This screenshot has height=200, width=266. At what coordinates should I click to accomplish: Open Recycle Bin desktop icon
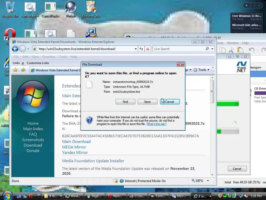[10, 9]
